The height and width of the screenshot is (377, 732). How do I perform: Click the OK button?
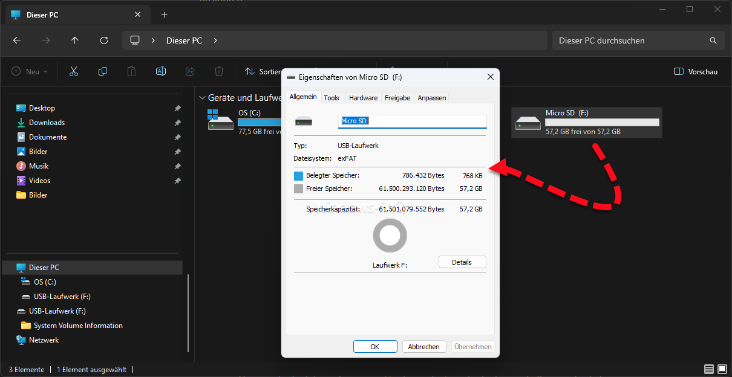point(375,347)
